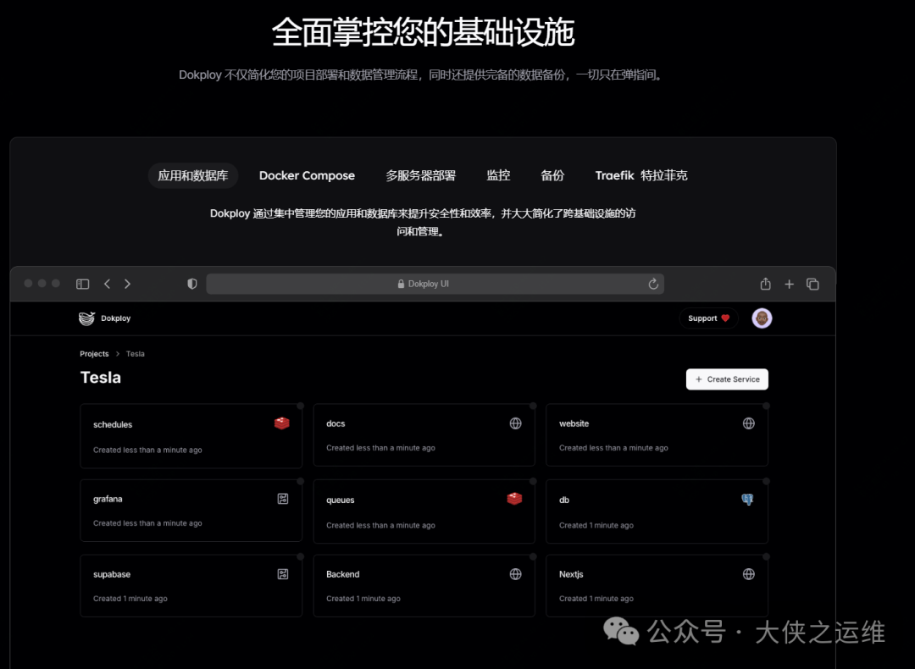Click the PostgreSQL icon on db card
The width and height of the screenshot is (915, 669).
point(747,500)
